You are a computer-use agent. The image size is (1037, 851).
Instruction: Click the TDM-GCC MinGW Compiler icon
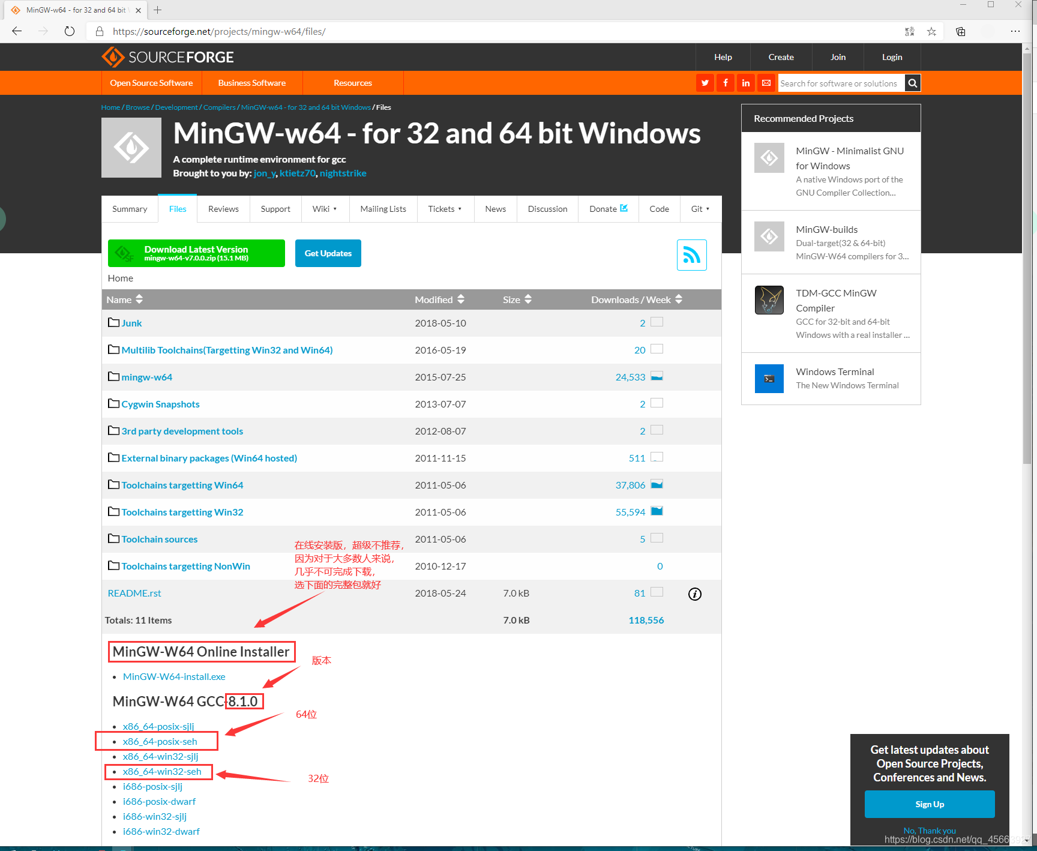(x=769, y=300)
